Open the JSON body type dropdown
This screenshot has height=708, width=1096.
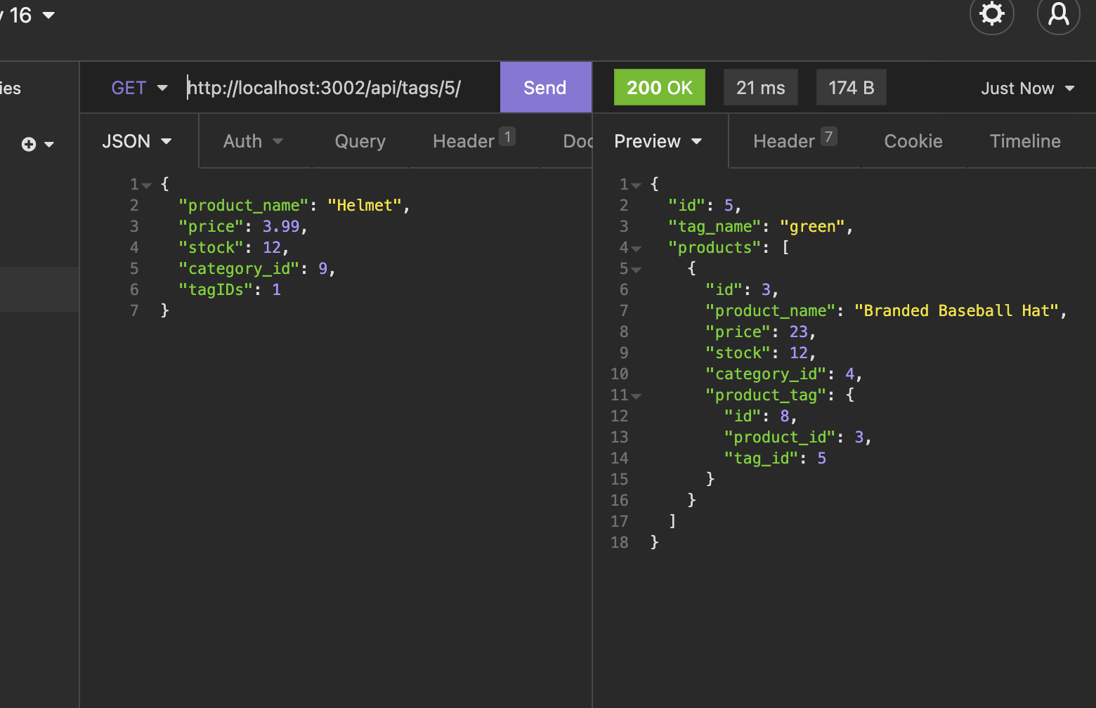pyautogui.click(x=137, y=141)
